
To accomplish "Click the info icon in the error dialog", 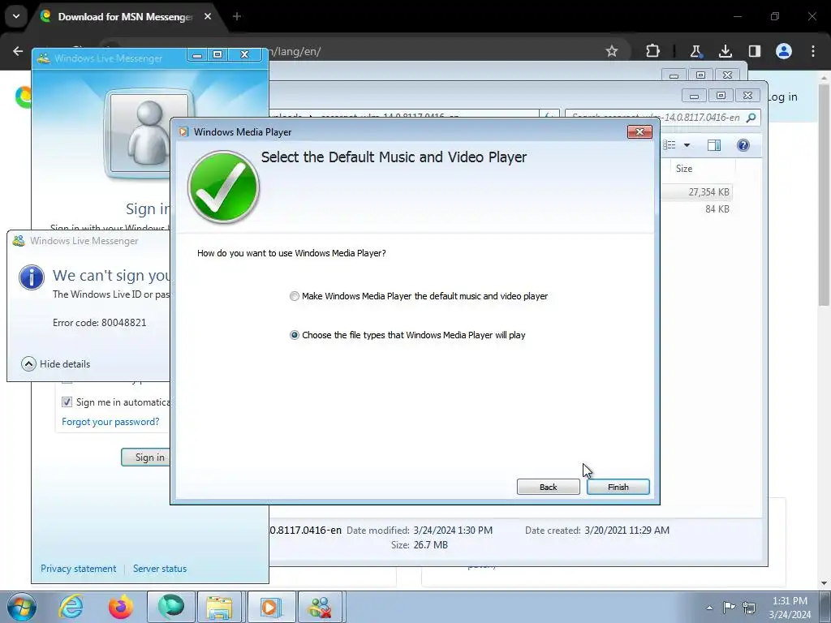I will pos(32,277).
